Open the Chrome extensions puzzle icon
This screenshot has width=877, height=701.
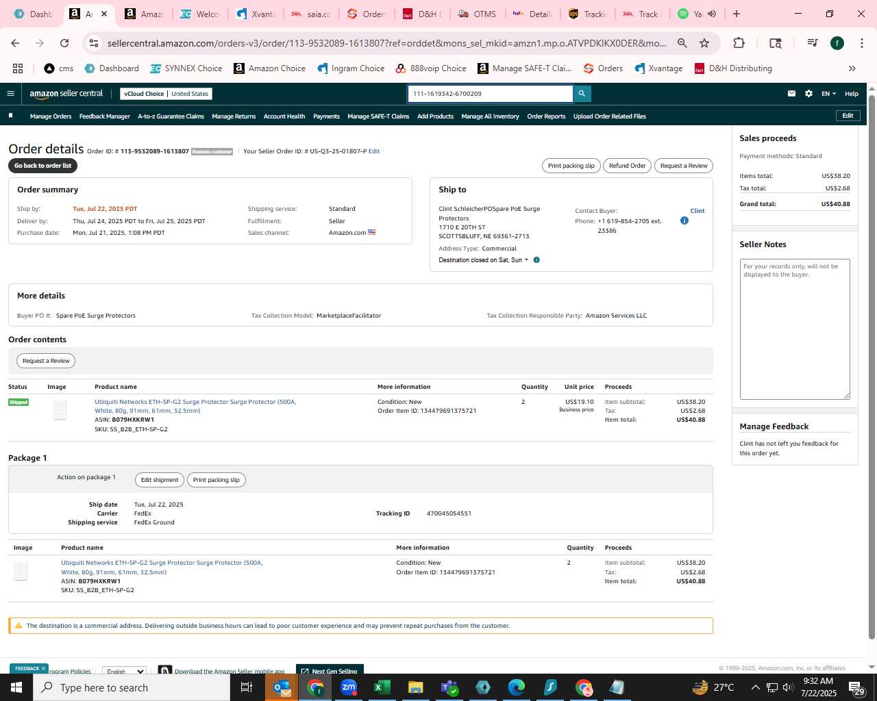[x=739, y=43]
